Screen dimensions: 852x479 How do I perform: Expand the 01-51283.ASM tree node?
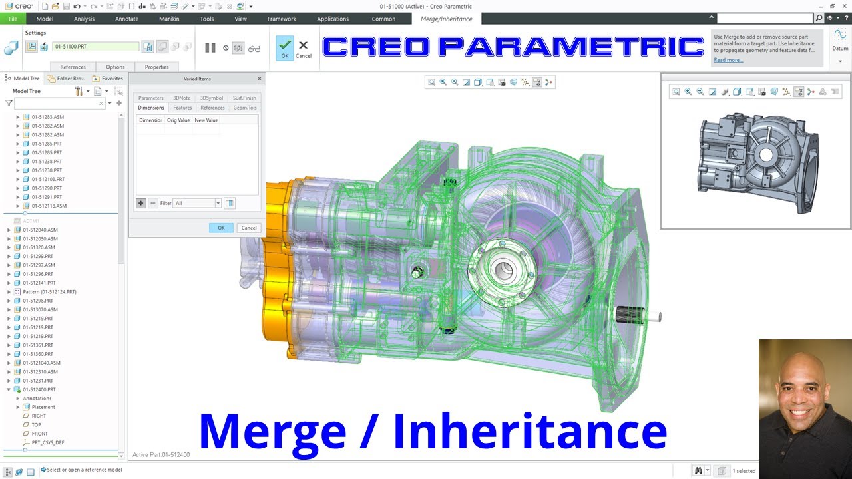point(18,117)
